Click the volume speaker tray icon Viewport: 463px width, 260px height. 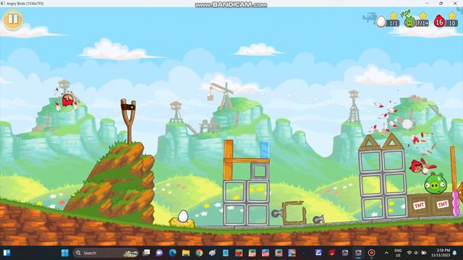pyautogui.click(x=416, y=253)
